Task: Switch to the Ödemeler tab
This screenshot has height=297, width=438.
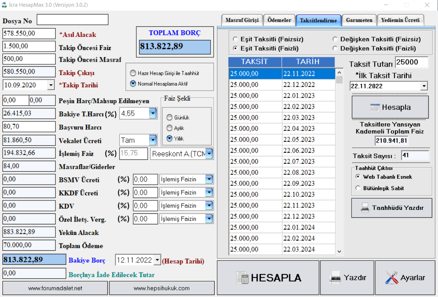Action: tap(279, 20)
